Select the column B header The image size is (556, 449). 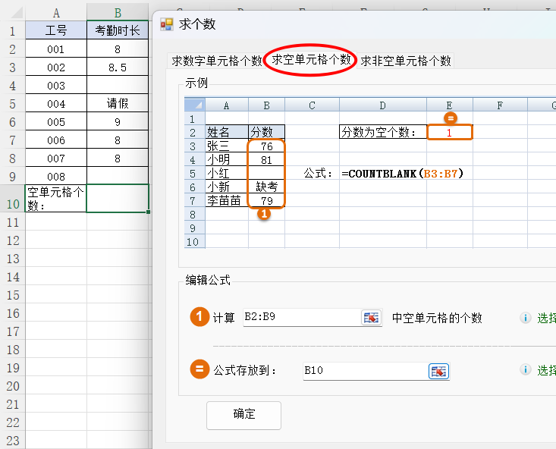[x=118, y=13]
